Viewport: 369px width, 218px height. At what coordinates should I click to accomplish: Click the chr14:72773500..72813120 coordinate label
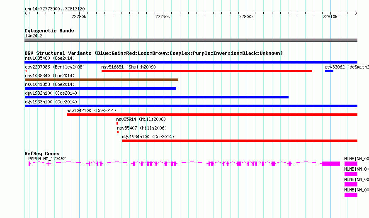click(55, 9)
